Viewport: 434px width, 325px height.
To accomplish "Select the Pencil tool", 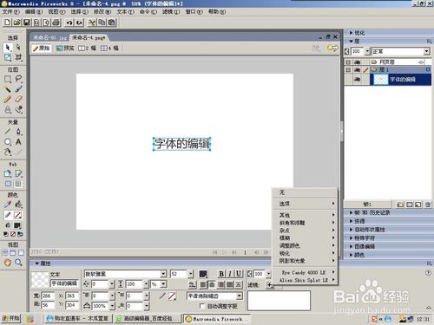I will [x=8, y=100].
